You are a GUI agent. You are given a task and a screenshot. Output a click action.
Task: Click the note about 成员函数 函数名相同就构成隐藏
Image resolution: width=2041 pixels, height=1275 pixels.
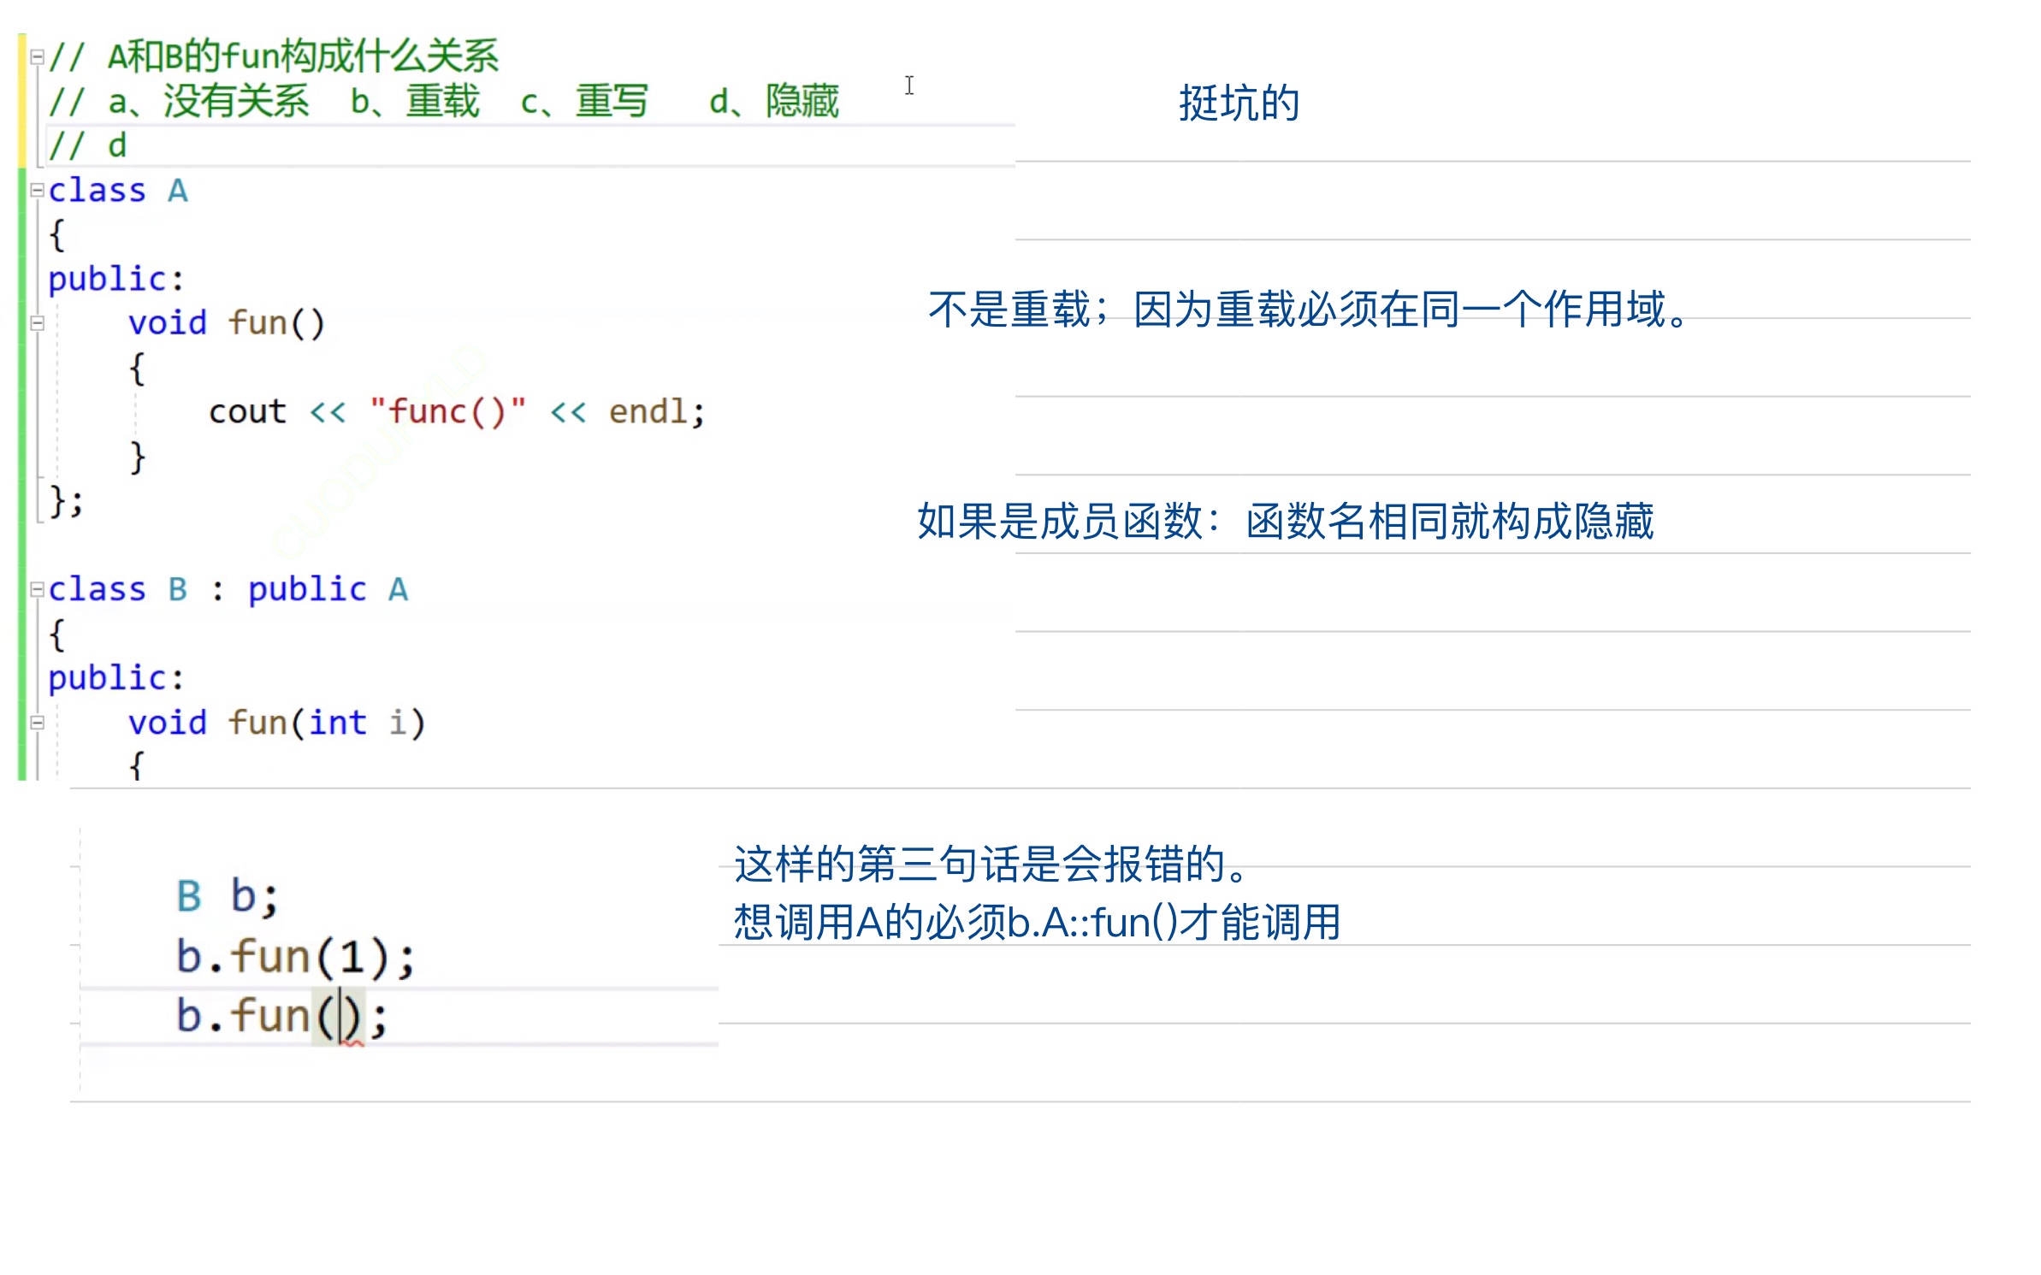(x=1285, y=521)
